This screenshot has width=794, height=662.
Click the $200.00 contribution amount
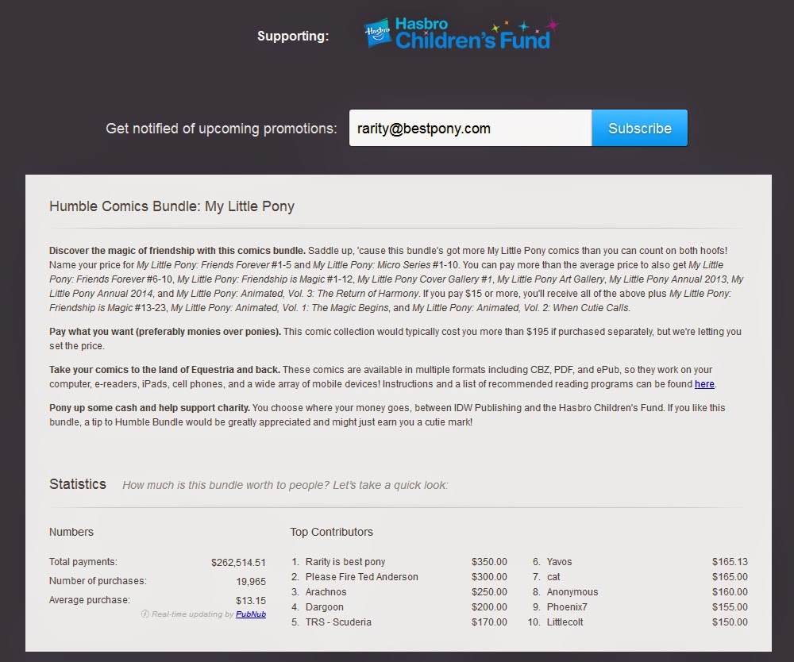click(489, 606)
